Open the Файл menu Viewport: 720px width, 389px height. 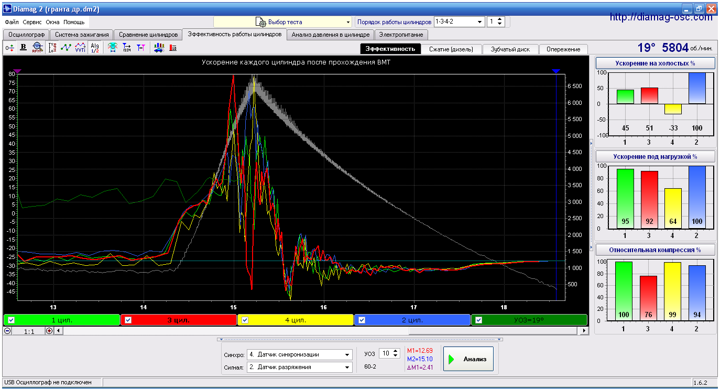tap(12, 22)
